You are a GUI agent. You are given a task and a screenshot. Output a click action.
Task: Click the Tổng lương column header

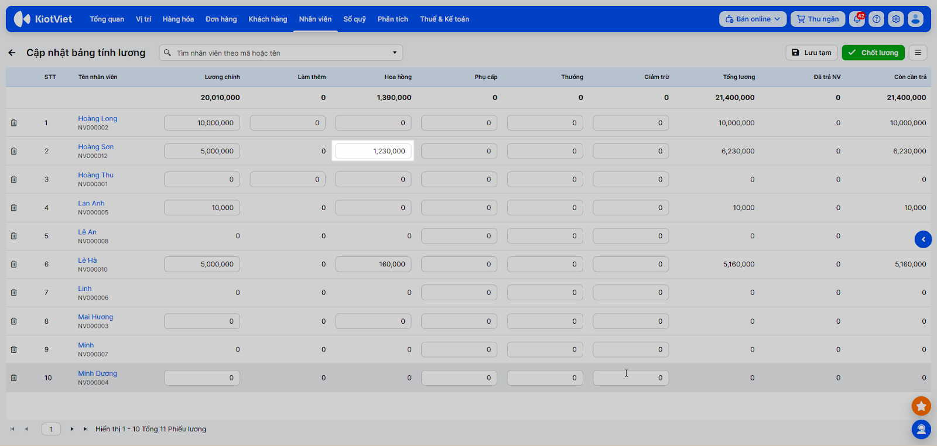point(738,77)
